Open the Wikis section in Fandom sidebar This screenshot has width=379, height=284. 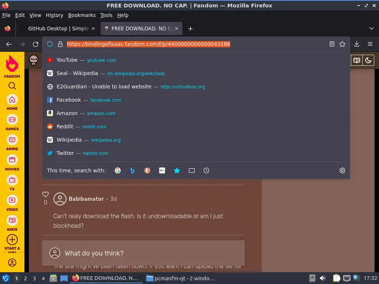pyautogui.click(x=12, y=224)
